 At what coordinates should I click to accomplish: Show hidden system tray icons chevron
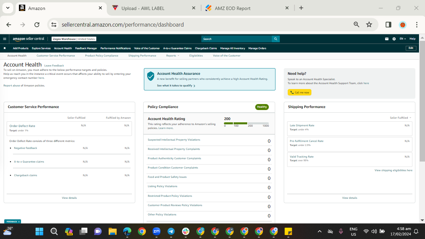[320, 231]
